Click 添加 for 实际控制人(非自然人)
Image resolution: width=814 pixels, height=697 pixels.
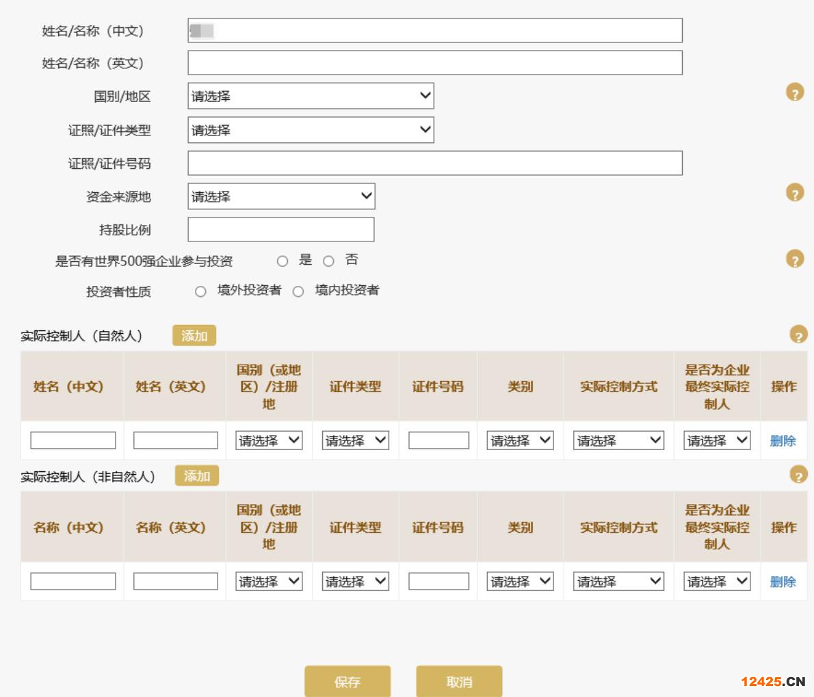[197, 476]
